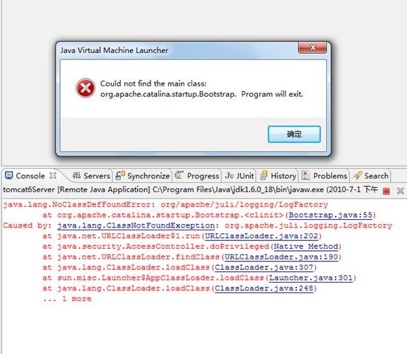The height and width of the screenshot is (354, 407).
Task: Click the Synchronize tab icon
Action: pos(120,175)
